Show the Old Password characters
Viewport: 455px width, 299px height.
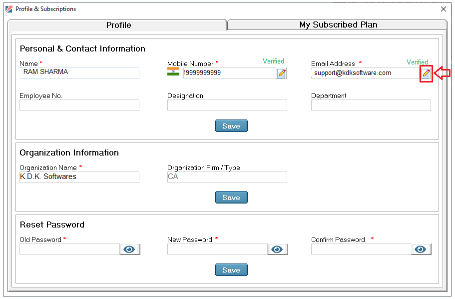130,249
